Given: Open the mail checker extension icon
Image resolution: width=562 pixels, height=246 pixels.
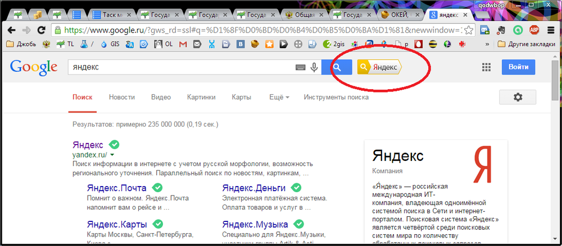Looking at the screenshot, I should (486, 30).
